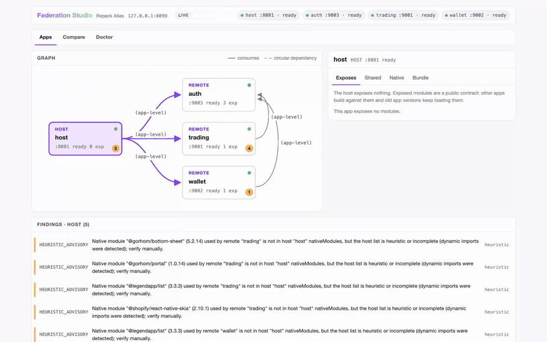Click app-level label on host to trading edge
This screenshot has width=547, height=342.
[150, 134]
